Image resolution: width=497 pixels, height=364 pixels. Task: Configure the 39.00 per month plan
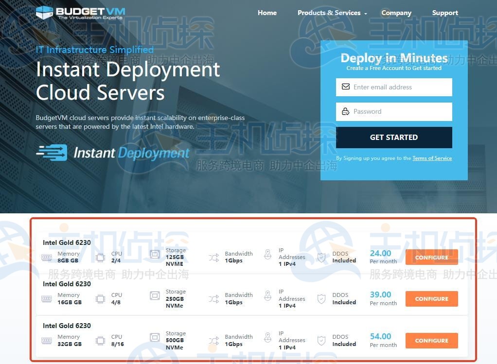pos(431,299)
